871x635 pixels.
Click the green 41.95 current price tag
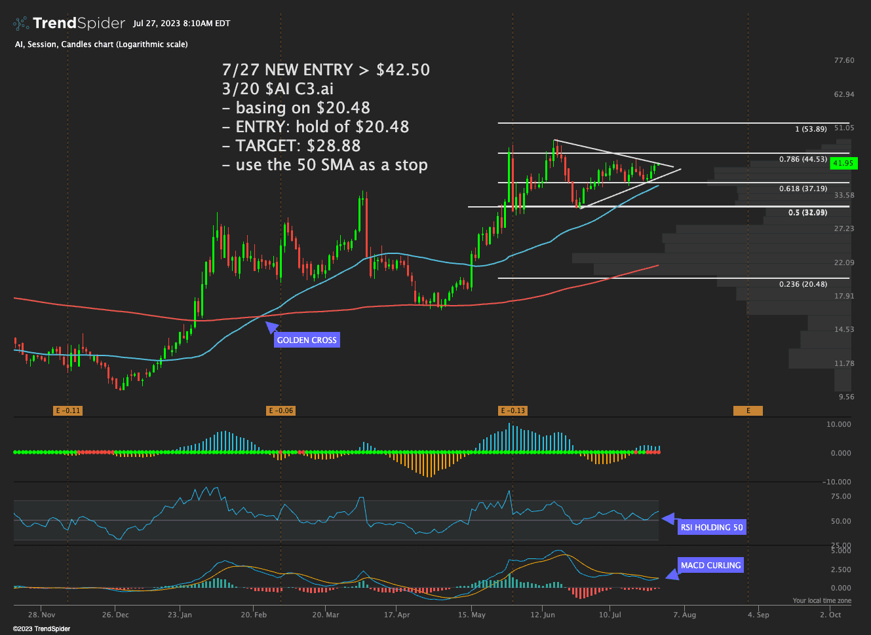click(x=843, y=163)
